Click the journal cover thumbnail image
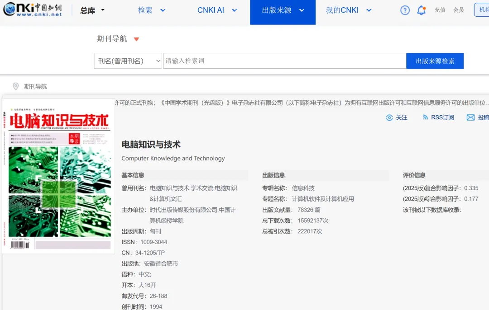The image size is (489, 310). [59, 176]
